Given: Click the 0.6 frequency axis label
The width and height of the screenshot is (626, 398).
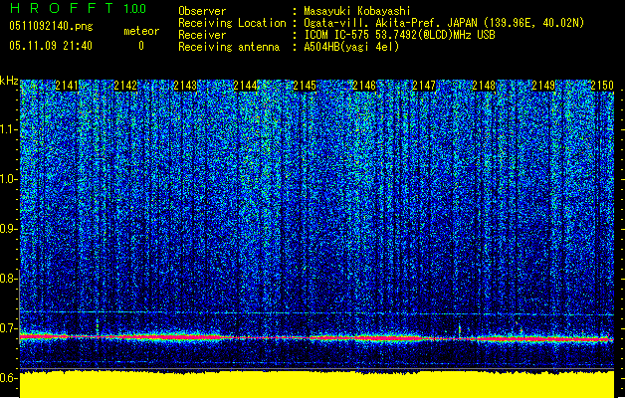Looking at the screenshot, I should click(x=8, y=378).
